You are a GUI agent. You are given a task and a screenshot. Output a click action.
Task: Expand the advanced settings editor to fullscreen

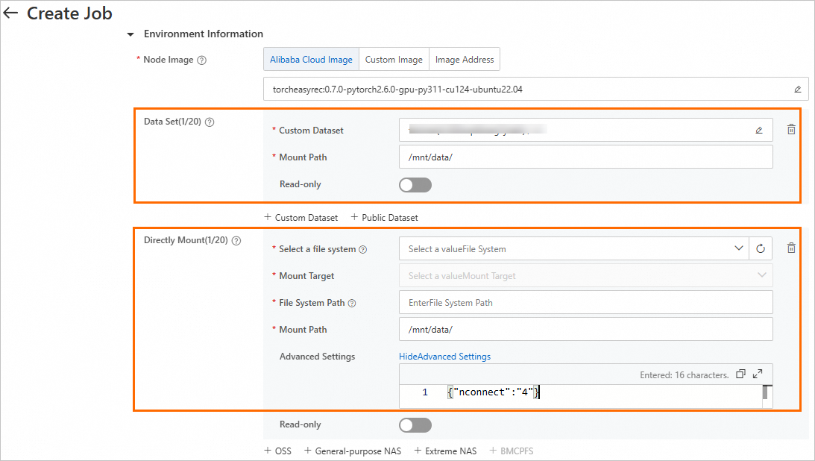(758, 374)
